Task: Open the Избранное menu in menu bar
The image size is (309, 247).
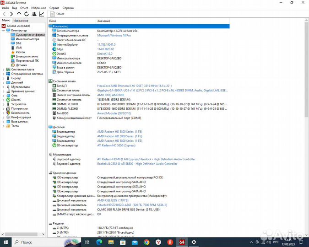Action: tap(38, 8)
